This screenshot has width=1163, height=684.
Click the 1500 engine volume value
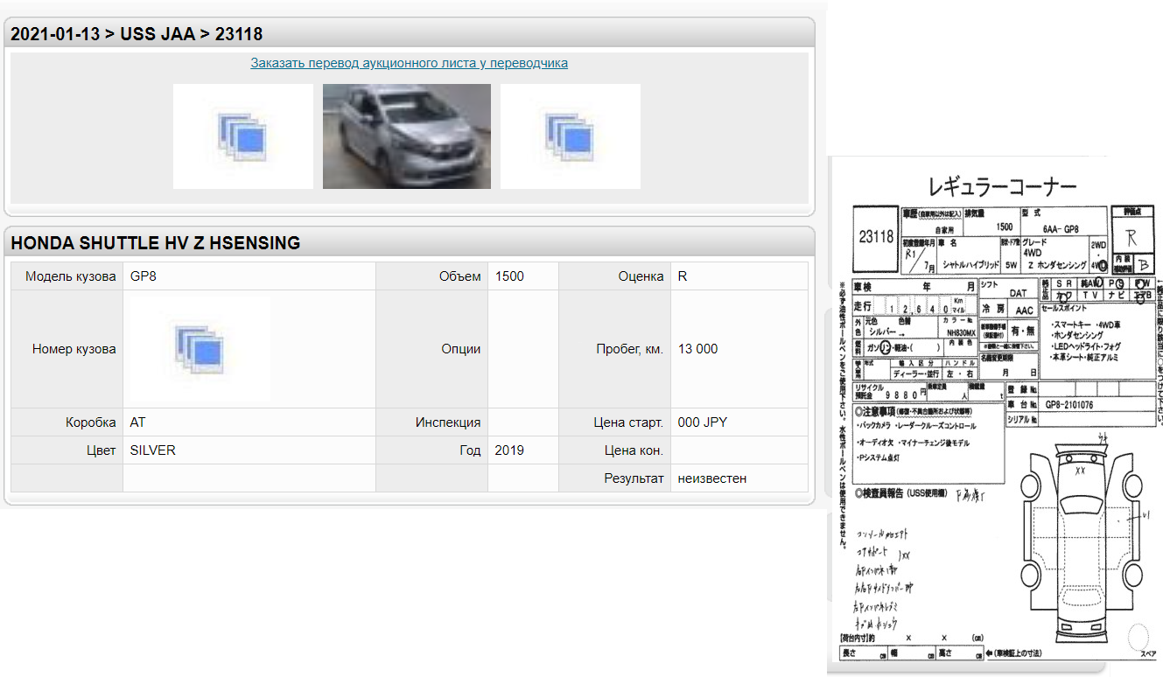click(509, 276)
